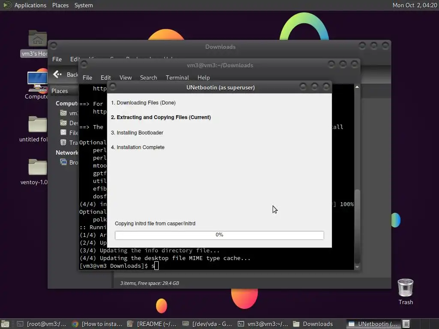
Task: Click the Network heading in the sidebar
Action: (x=66, y=153)
